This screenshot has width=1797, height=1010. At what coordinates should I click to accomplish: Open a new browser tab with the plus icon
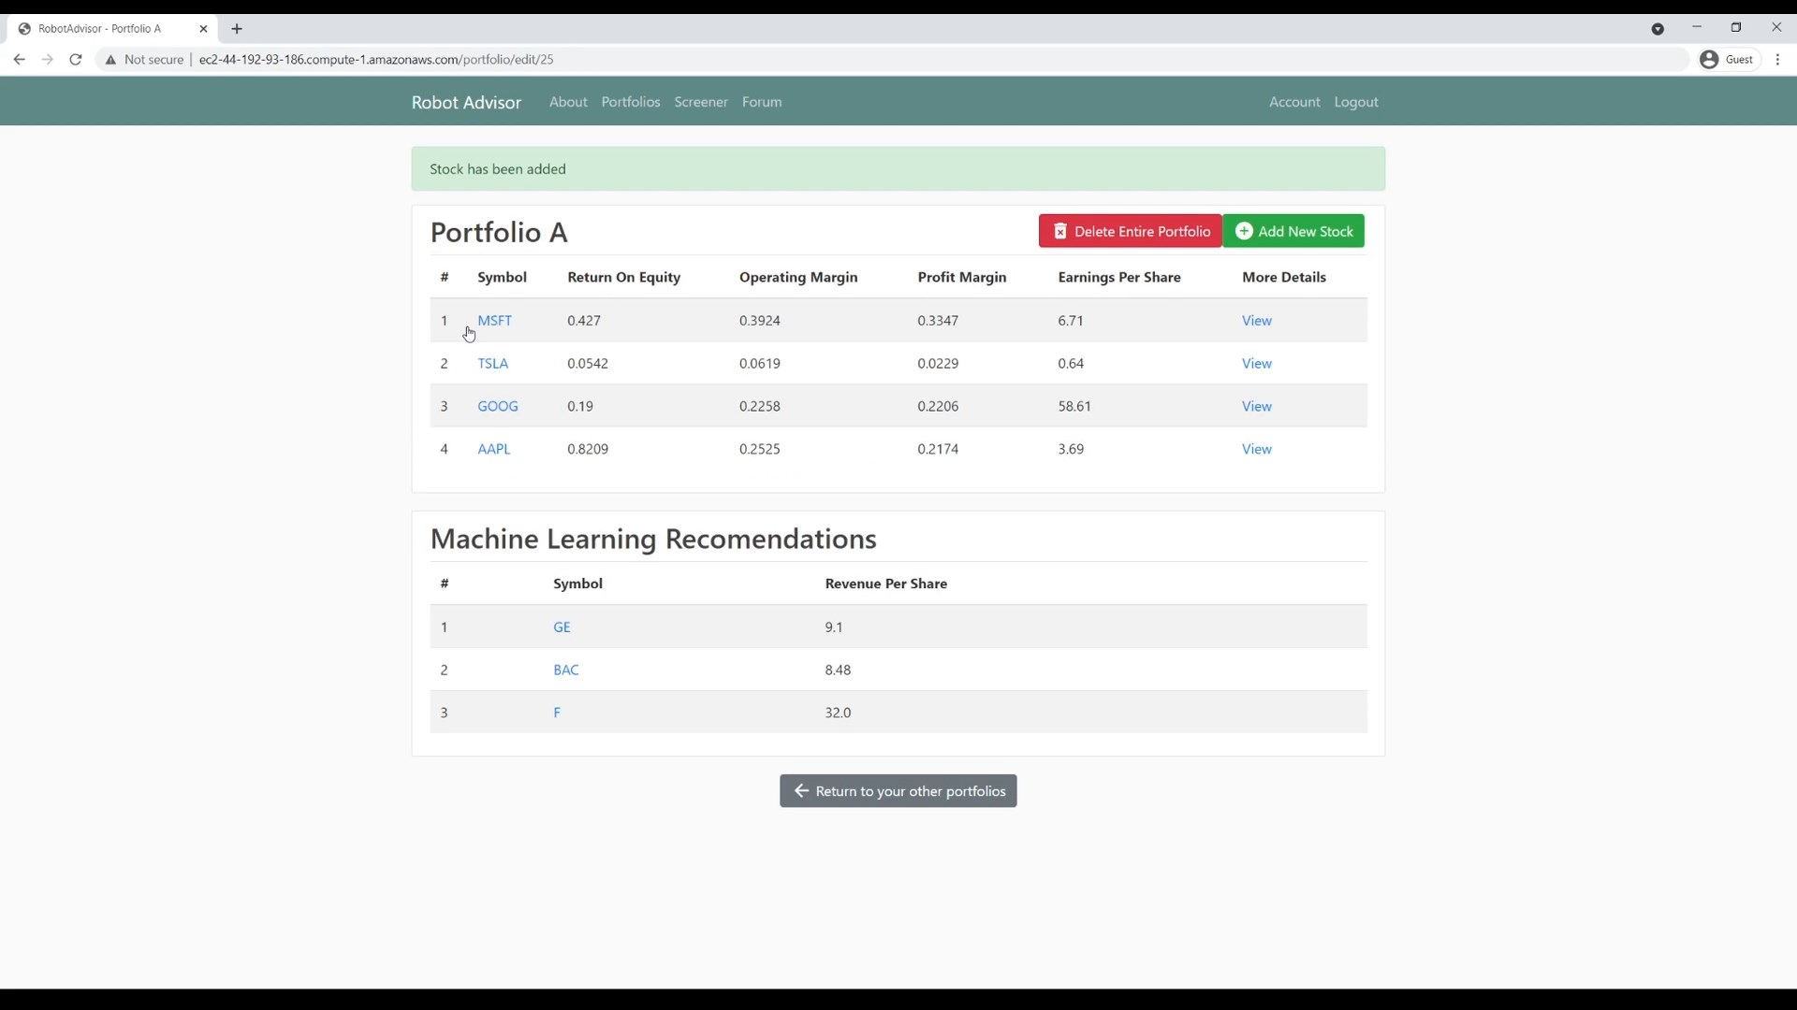[238, 29]
